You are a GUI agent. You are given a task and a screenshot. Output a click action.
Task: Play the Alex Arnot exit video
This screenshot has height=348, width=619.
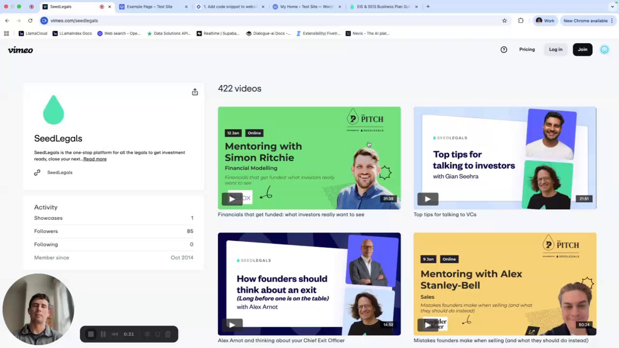pyautogui.click(x=232, y=325)
